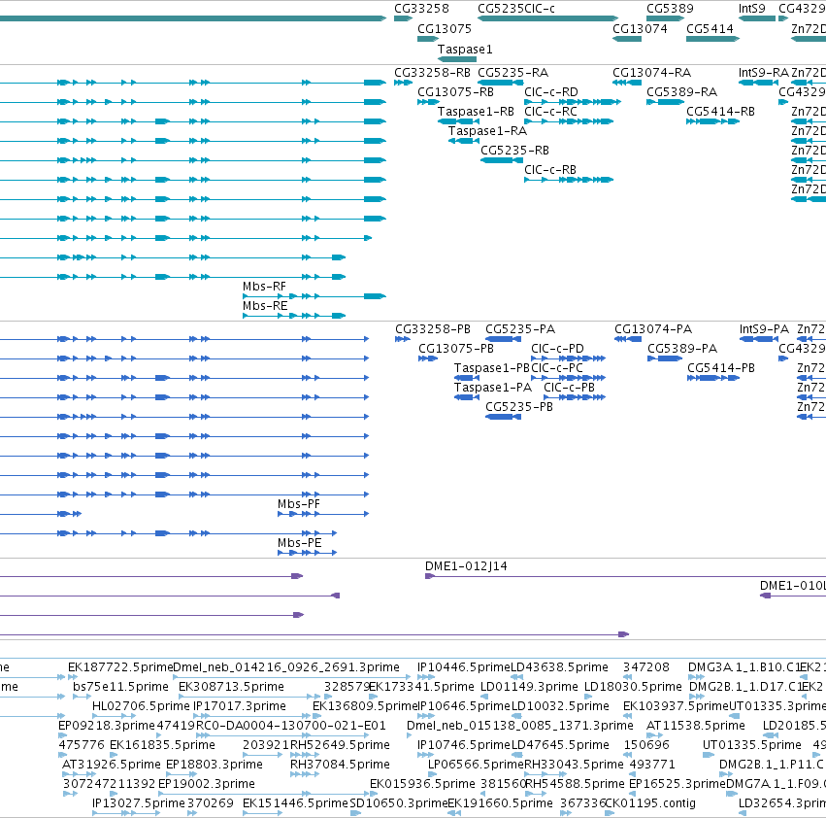The image size is (826, 818).
Task: Select the CG5235-RA transcript label
Action: [512, 72]
